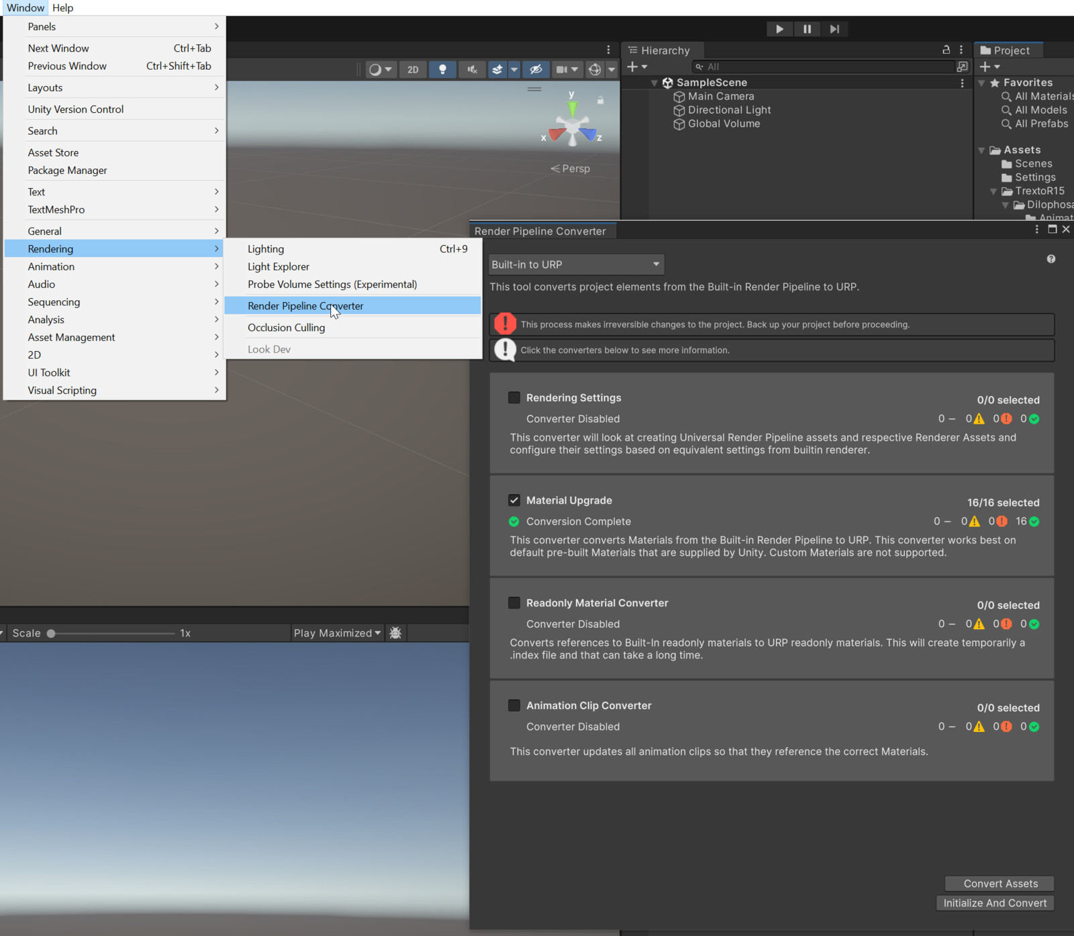Uncheck the Material Upgrade converter

pos(514,500)
